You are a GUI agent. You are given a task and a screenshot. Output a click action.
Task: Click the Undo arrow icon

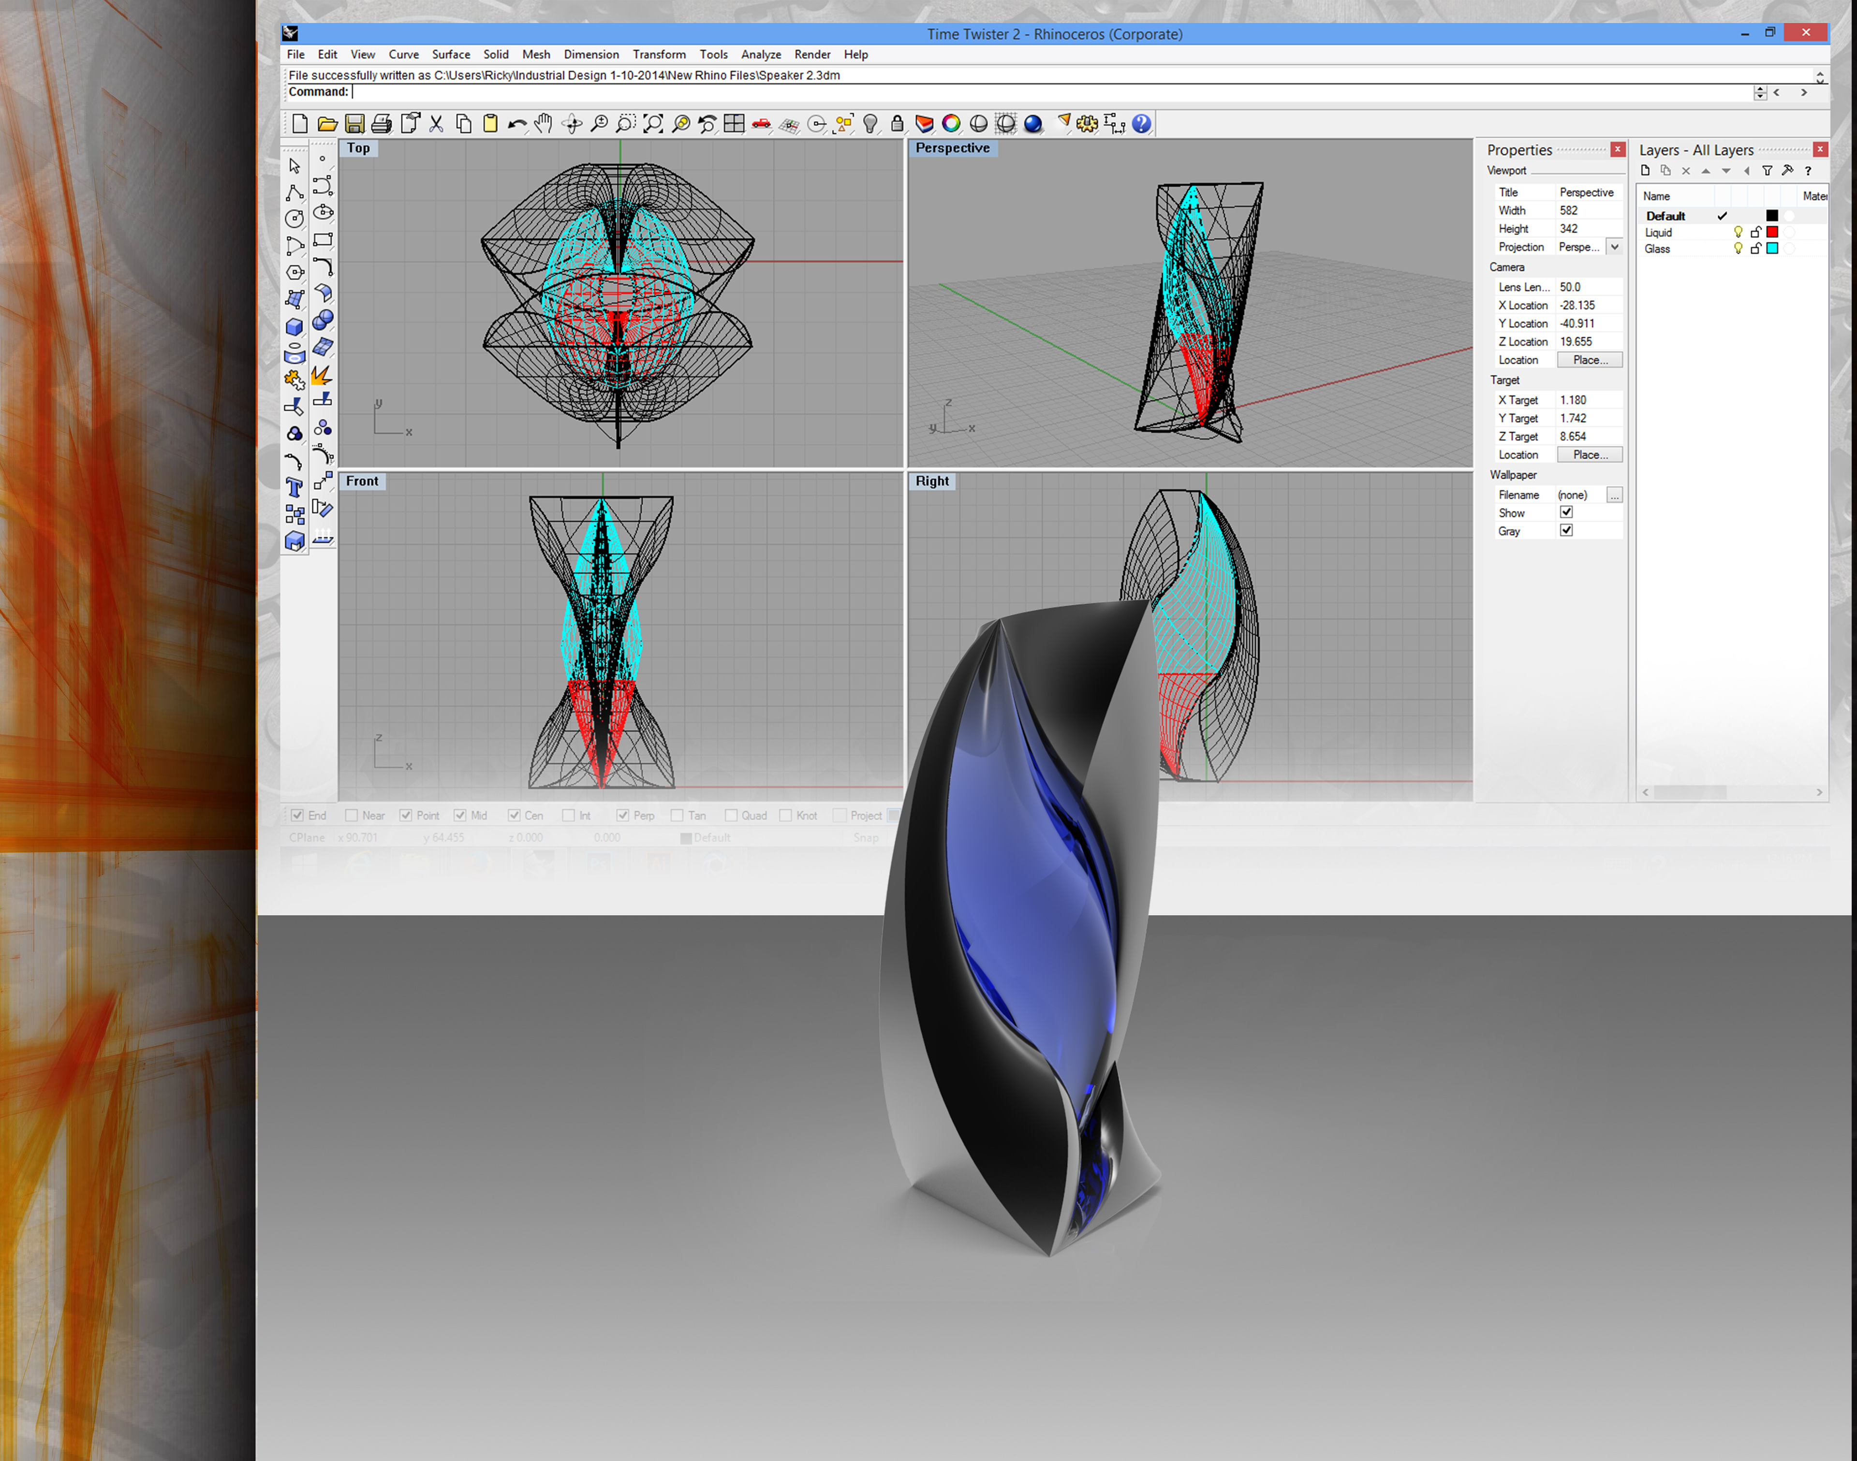(517, 124)
